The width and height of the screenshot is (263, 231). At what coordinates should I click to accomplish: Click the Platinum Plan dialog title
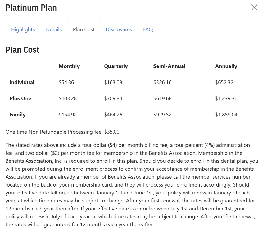click(31, 8)
